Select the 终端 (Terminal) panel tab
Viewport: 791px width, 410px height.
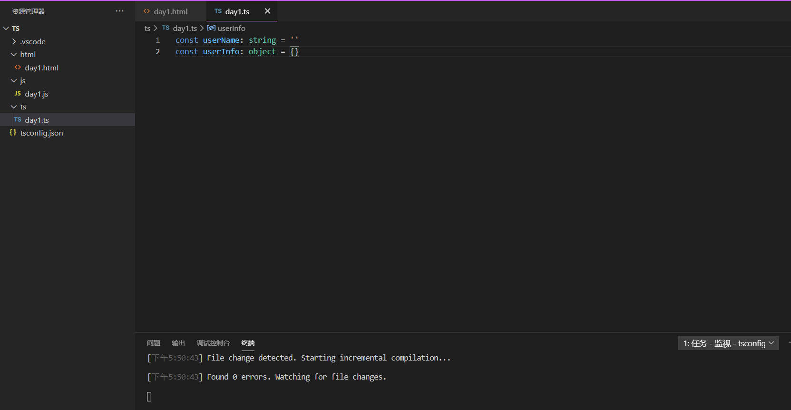(248, 343)
